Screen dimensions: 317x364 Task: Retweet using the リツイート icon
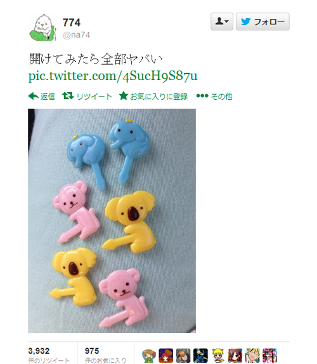pos(87,96)
